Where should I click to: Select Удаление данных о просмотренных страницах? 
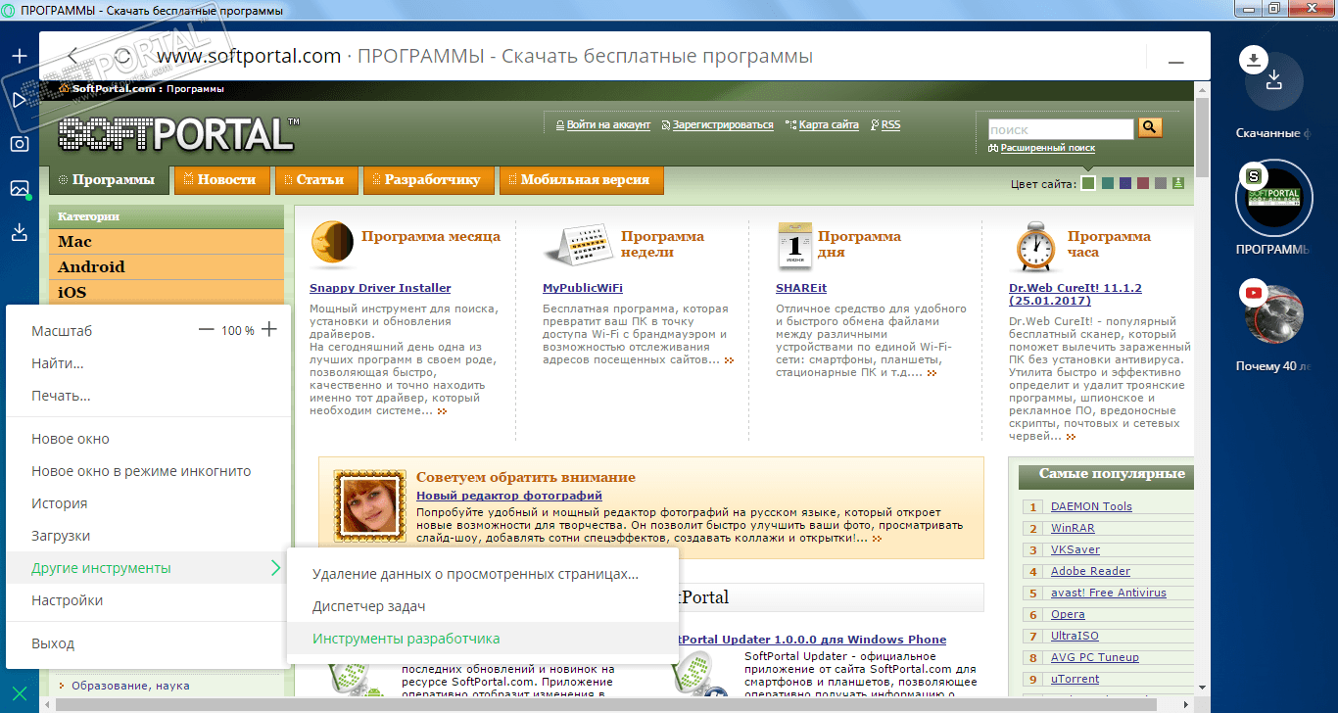point(483,574)
